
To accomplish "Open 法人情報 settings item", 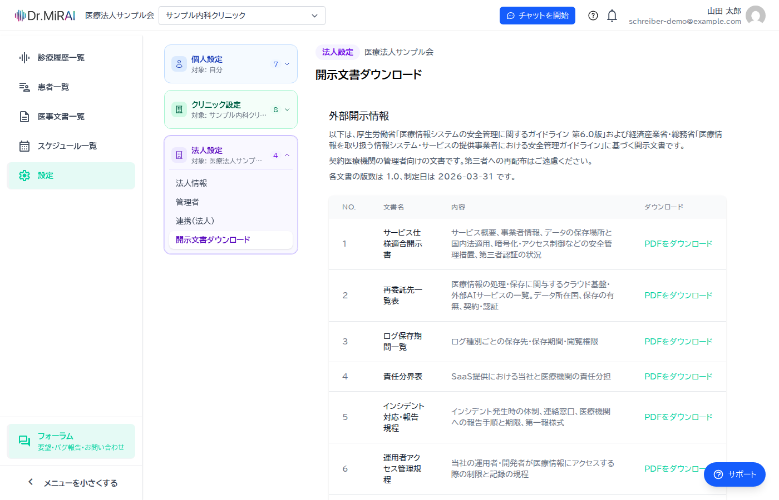I will 231,183.
